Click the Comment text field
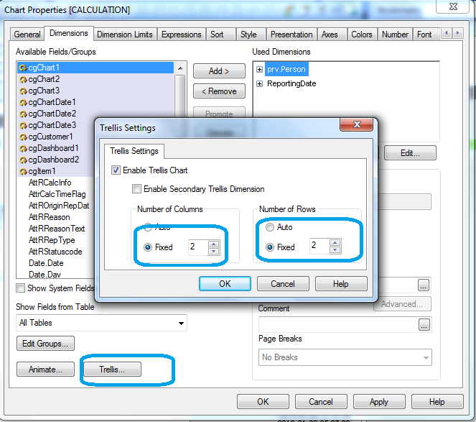The height and width of the screenshot is (422, 476). coord(338,324)
